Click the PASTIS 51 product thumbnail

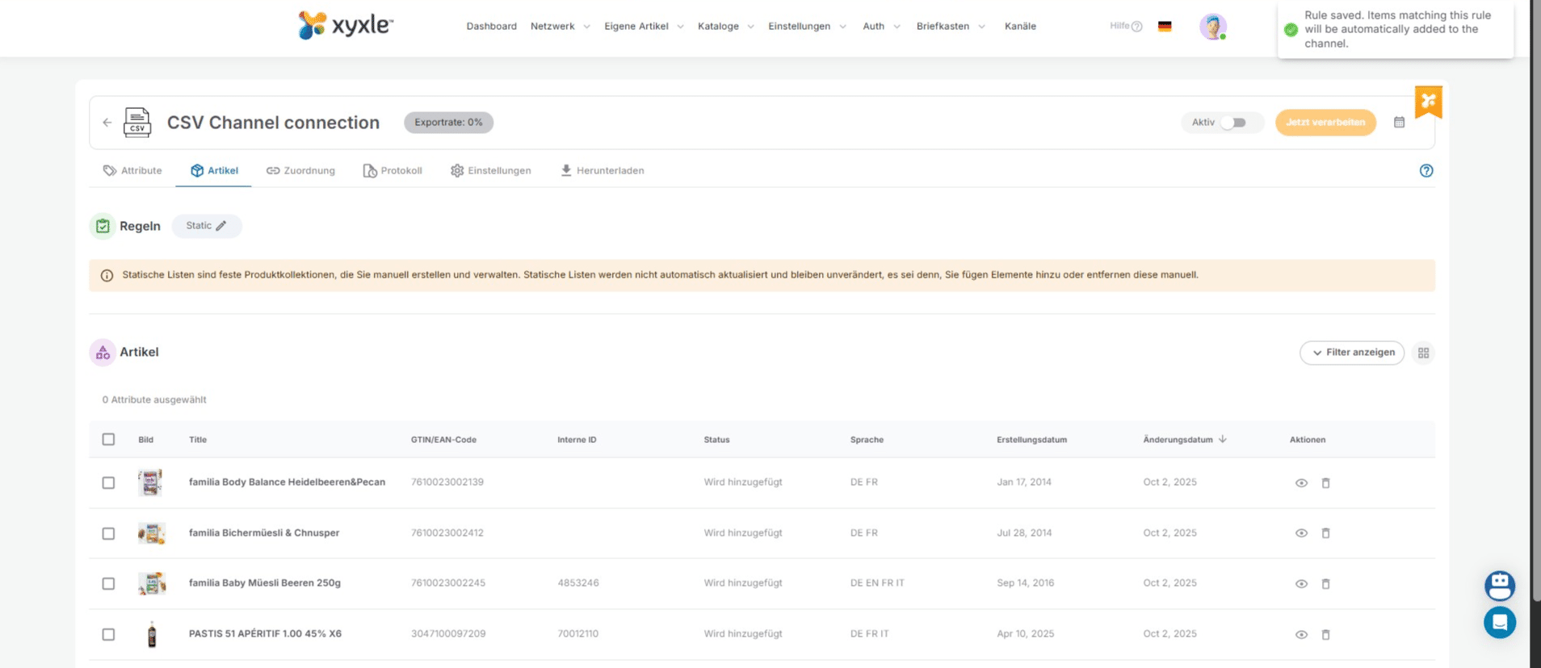[152, 635]
